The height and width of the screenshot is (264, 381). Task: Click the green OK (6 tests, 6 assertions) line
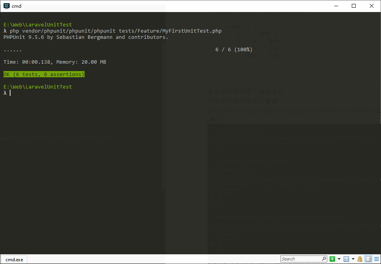(x=44, y=75)
